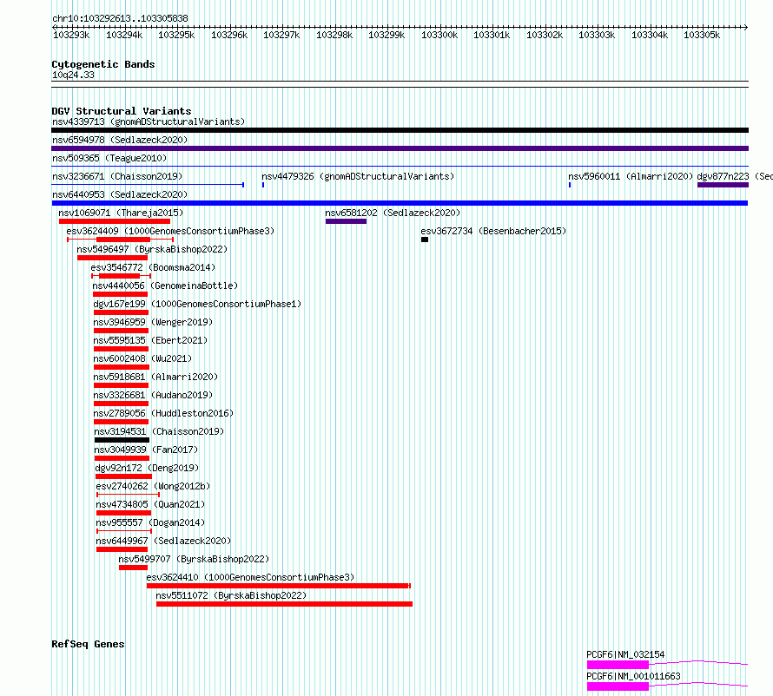This screenshot has height=696, width=773.
Task: Click the 10q24.33 cytogenetic band label
Action: (73, 75)
